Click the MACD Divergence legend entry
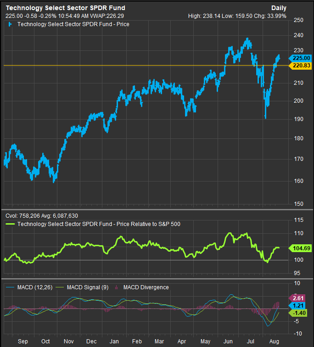Image resolution: width=314 pixels, height=347 pixels. click(142, 287)
